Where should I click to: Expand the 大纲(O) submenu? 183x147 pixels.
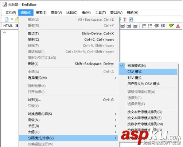click(x=69, y=132)
